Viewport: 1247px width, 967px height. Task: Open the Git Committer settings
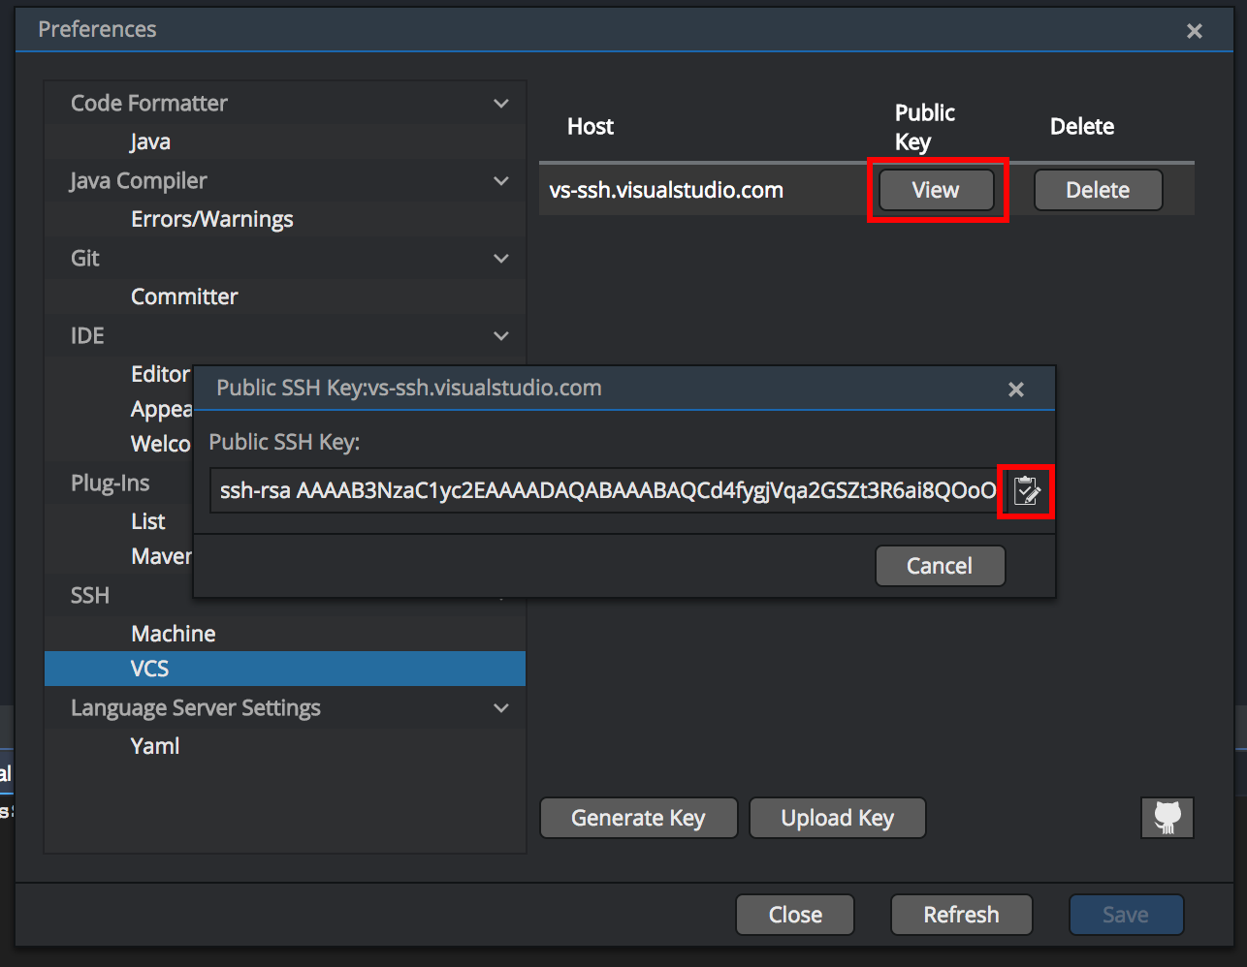(184, 296)
